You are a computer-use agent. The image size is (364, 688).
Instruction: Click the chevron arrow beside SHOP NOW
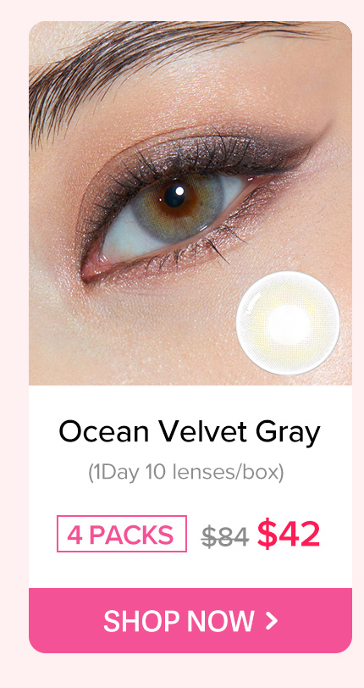tap(272, 621)
